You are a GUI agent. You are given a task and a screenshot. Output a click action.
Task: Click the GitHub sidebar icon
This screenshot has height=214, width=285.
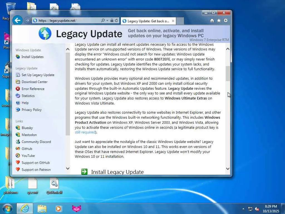coord(18,149)
